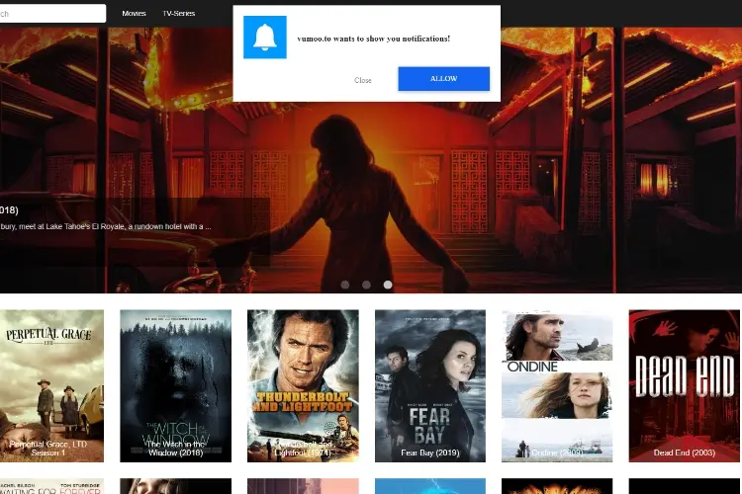Allow vumoo.to notifications
The width and height of the screenshot is (742, 494).
443,79
